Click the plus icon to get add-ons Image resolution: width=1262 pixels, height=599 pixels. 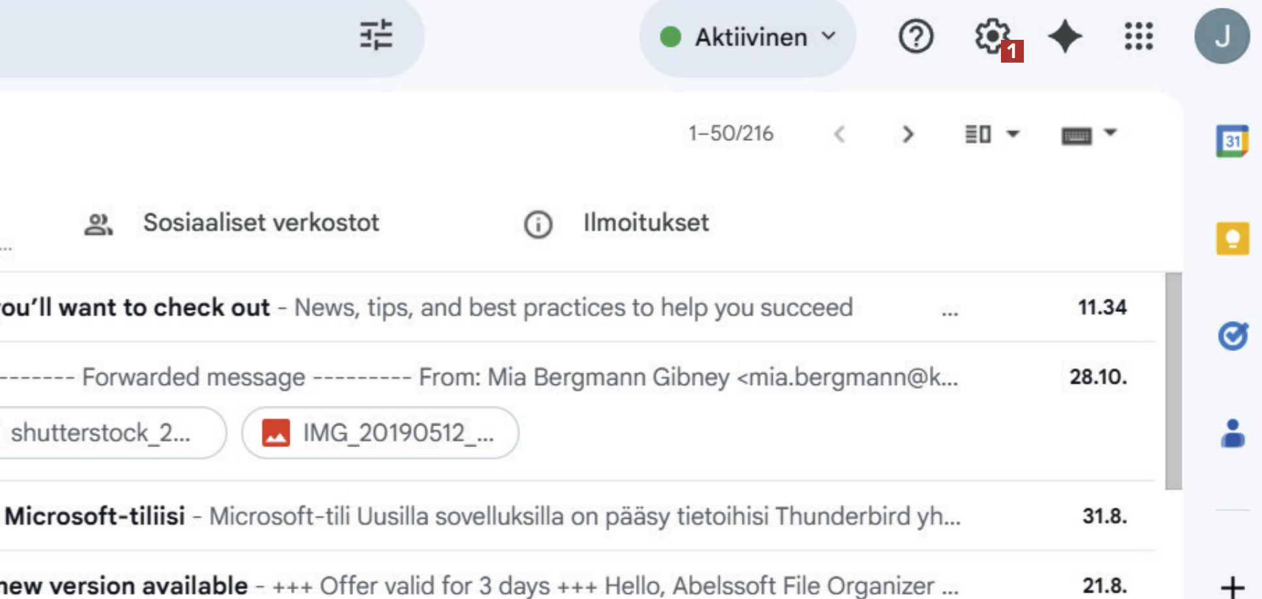(x=1232, y=586)
